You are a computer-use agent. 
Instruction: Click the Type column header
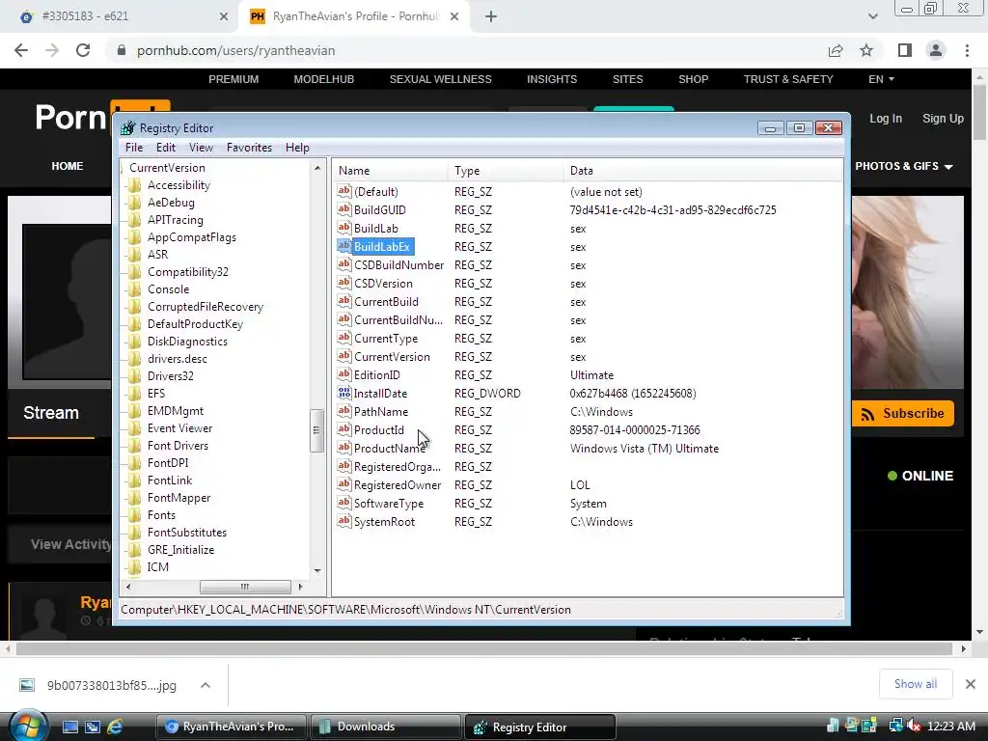pos(506,171)
